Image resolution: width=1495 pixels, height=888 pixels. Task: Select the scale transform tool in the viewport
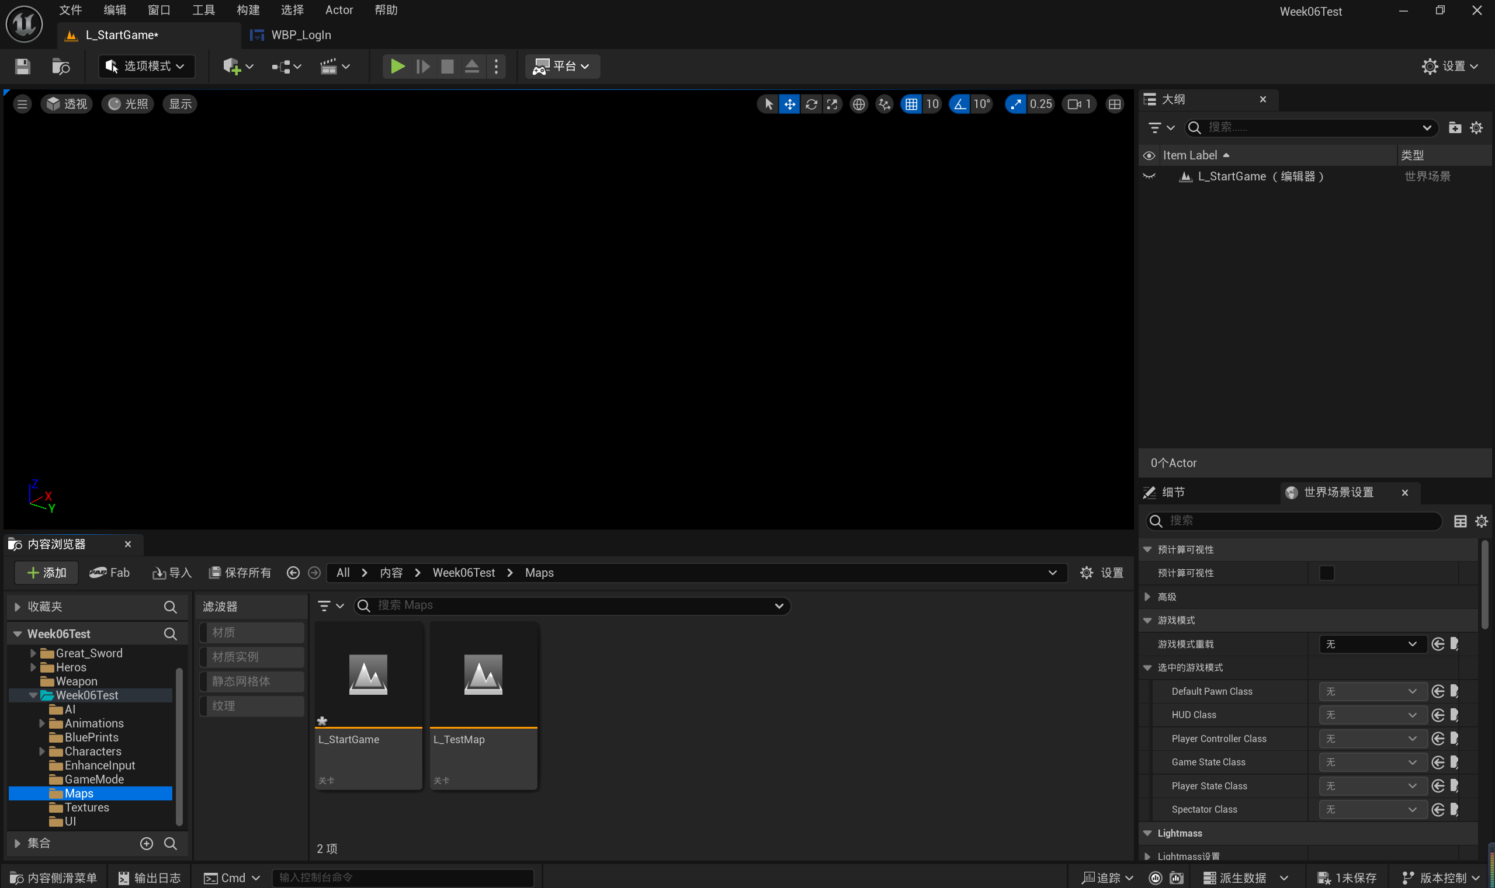point(833,104)
